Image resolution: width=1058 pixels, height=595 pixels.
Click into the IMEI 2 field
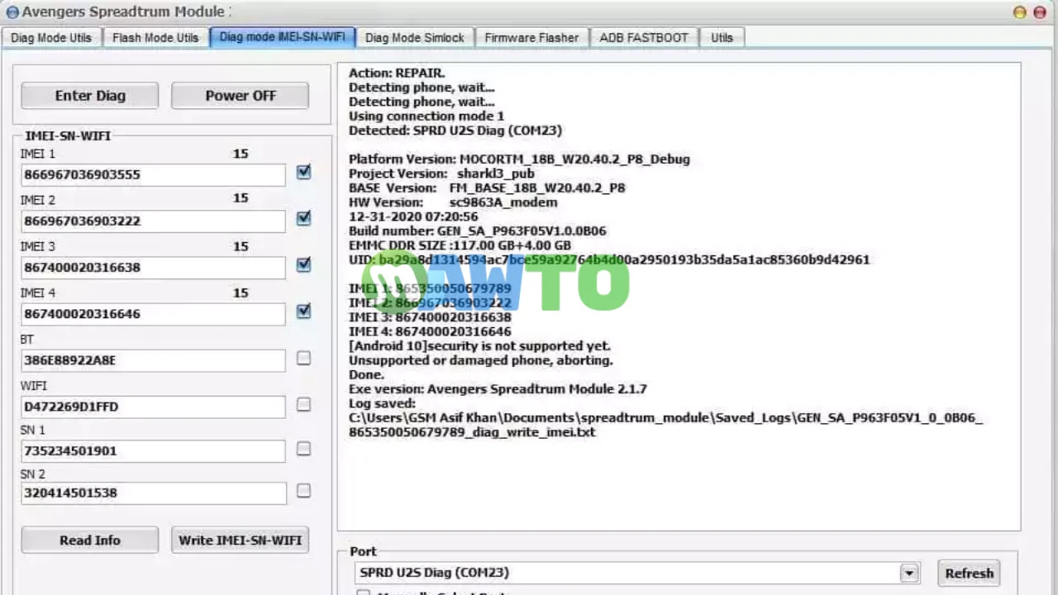point(154,221)
